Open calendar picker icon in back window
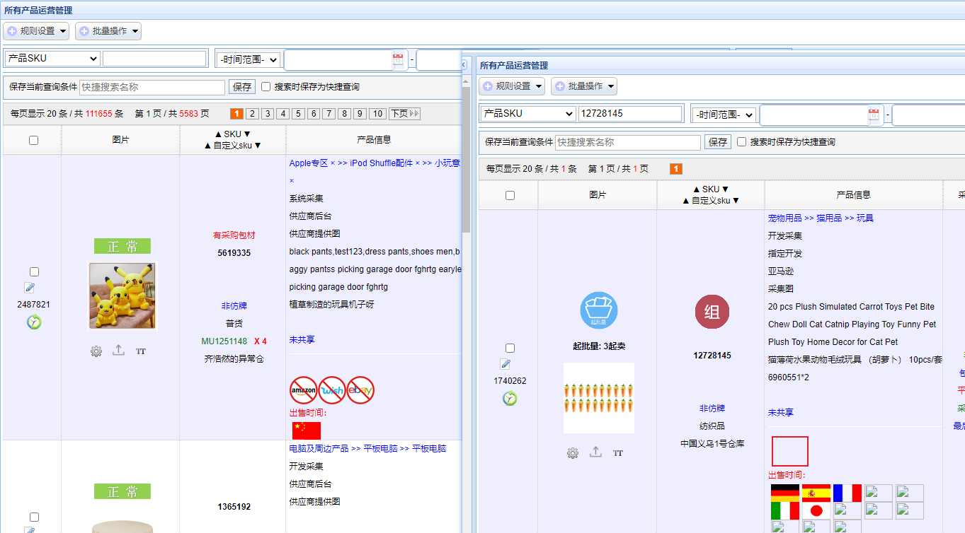The image size is (965, 533). 398,59
